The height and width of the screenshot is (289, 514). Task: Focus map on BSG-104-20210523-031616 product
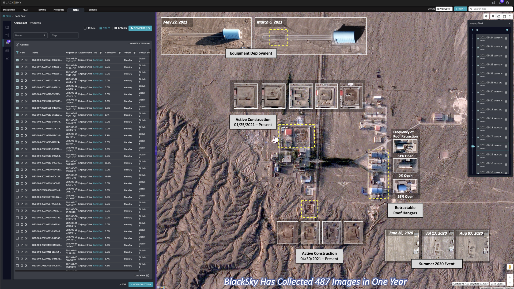[26, 74]
